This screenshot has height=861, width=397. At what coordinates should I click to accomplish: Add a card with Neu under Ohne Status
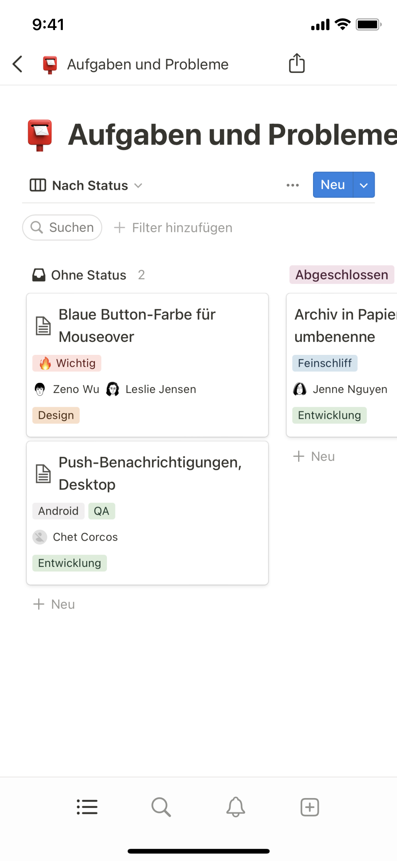[x=54, y=604]
